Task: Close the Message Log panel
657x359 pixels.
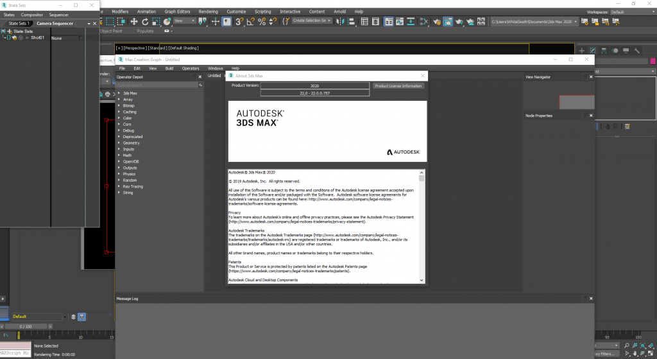Action: click(x=591, y=299)
